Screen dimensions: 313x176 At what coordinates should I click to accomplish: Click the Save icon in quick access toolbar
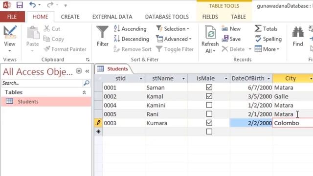click(x=20, y=5)
